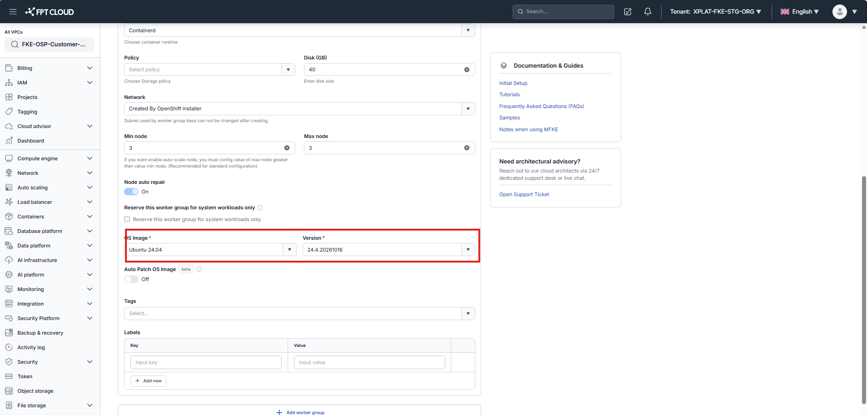The height and width of the screenshot is (415, 867).
Task: Click the Input key label field
Action: [x=206, y=362]
